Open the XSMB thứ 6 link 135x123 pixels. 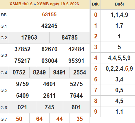[x=21, y=4]
